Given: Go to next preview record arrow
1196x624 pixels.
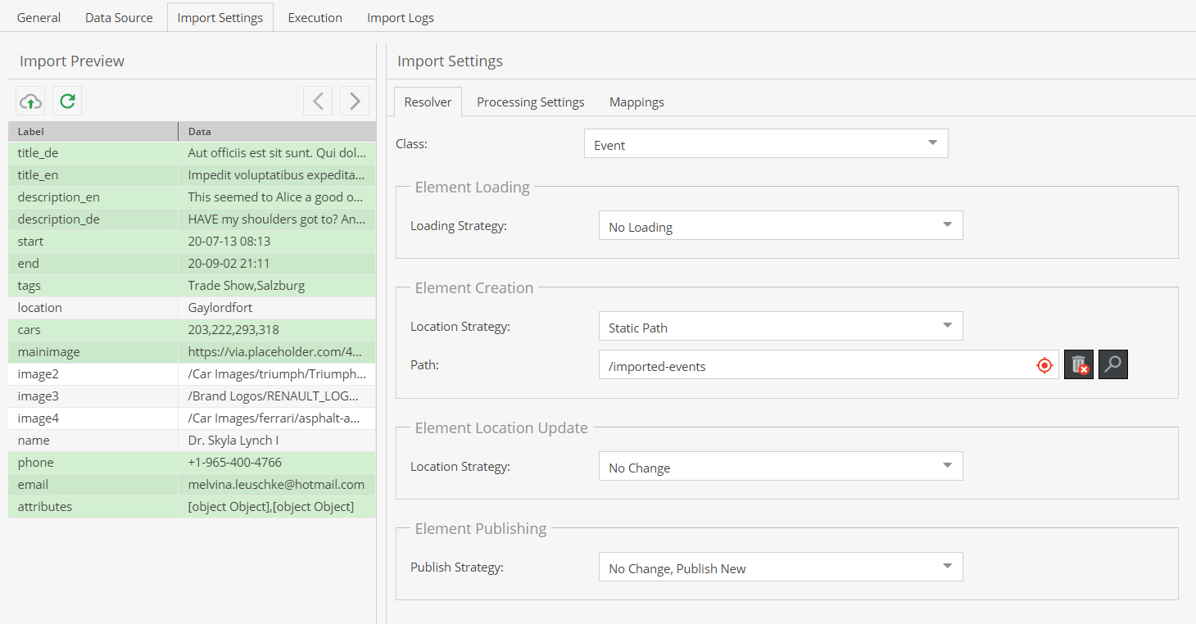Looking at the screenshot, I should pos(355,101).
